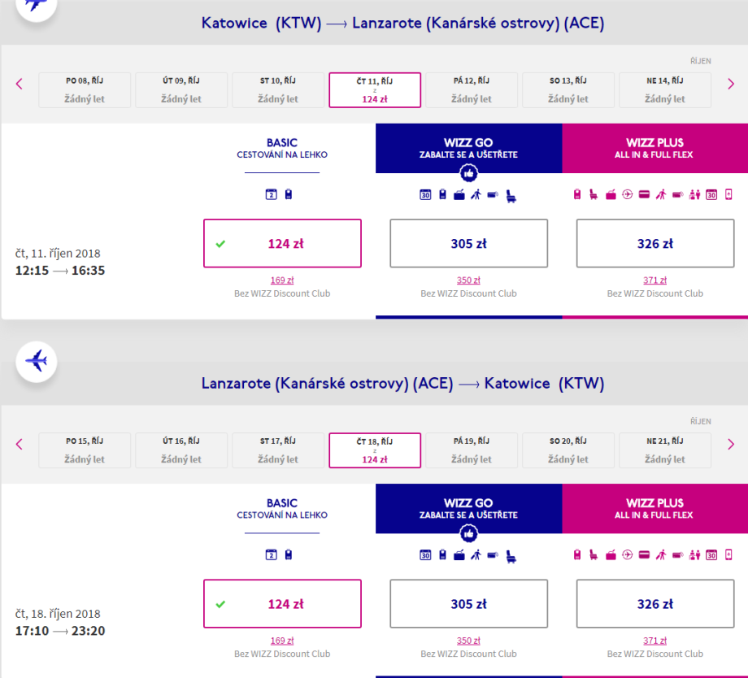Click the seat icon under outbound WIZZ GO
The width and height of the screenshot is (748, 678).
[511, 195]
